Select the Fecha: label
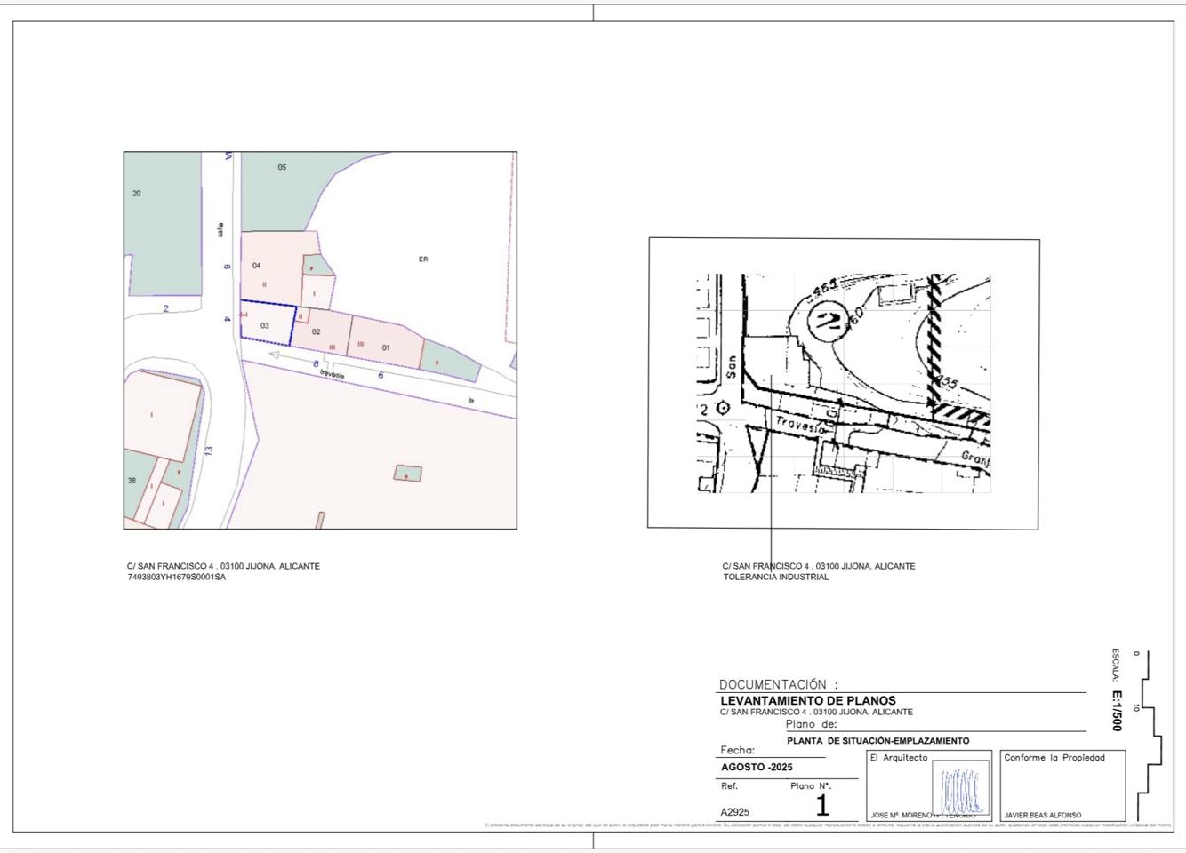 tap(738, 751)
